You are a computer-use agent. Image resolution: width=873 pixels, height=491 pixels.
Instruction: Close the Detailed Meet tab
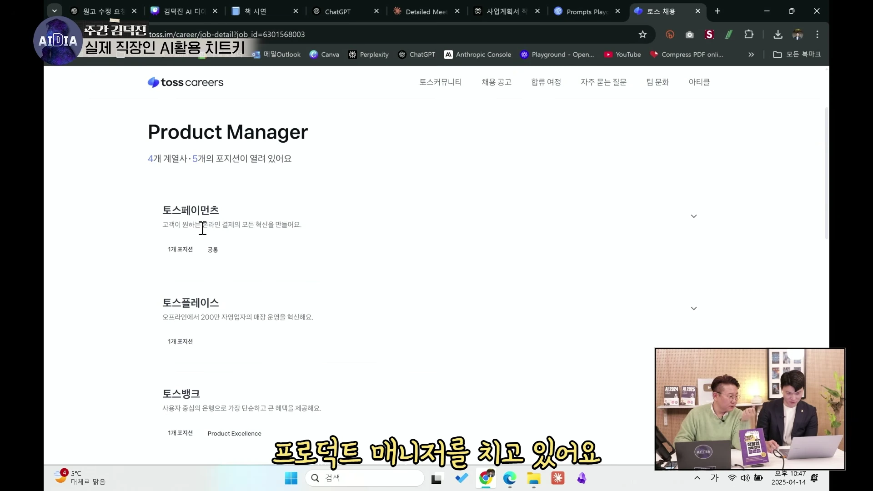coord(457,11)
